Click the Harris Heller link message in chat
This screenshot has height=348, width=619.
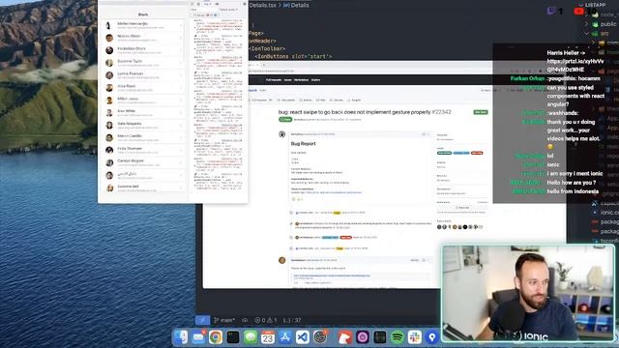pos(575,61)
